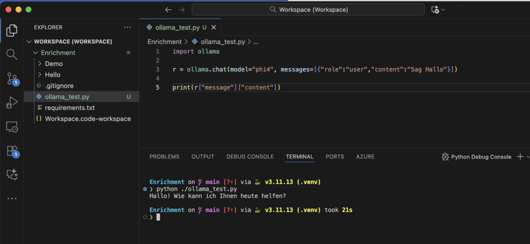Collapse the Enrichment folder
The image size is (530, 244).
pyautogui.click(x=57, y=53)
